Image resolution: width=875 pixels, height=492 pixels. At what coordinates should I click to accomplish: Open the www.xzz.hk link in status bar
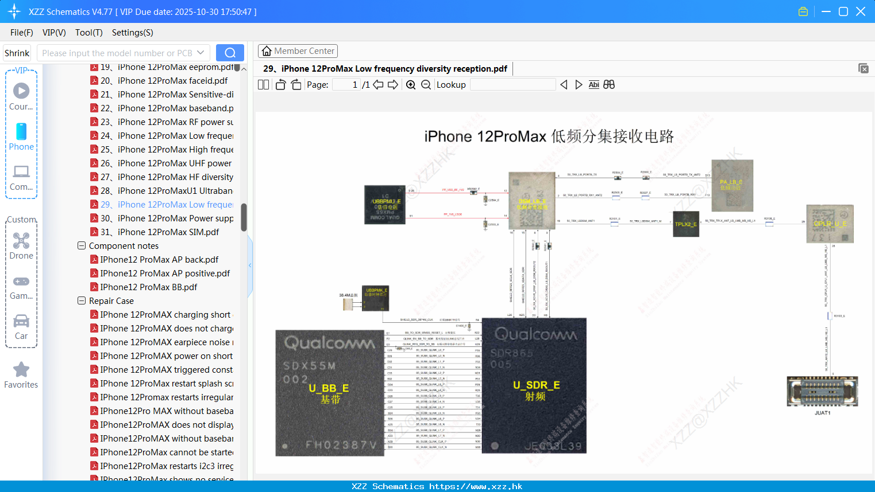476,486
